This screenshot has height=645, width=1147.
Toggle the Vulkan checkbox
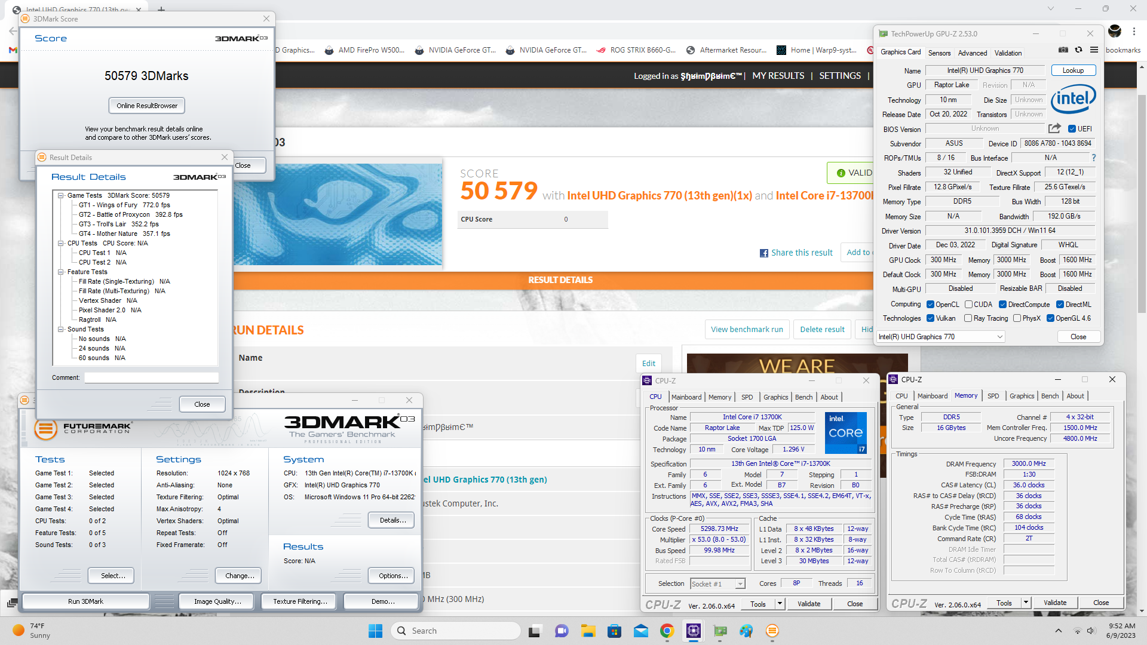[930, 318]
